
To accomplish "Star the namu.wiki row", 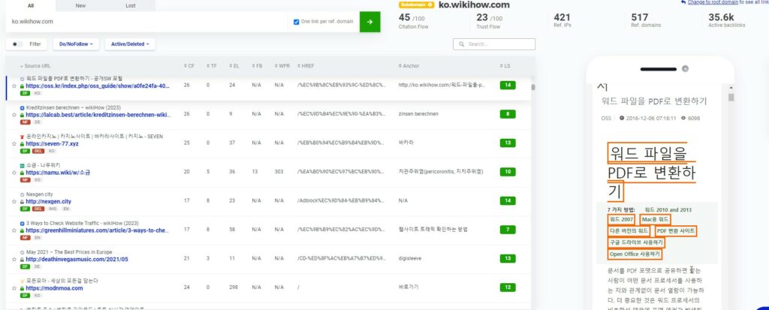I will [x=14, y=173].
